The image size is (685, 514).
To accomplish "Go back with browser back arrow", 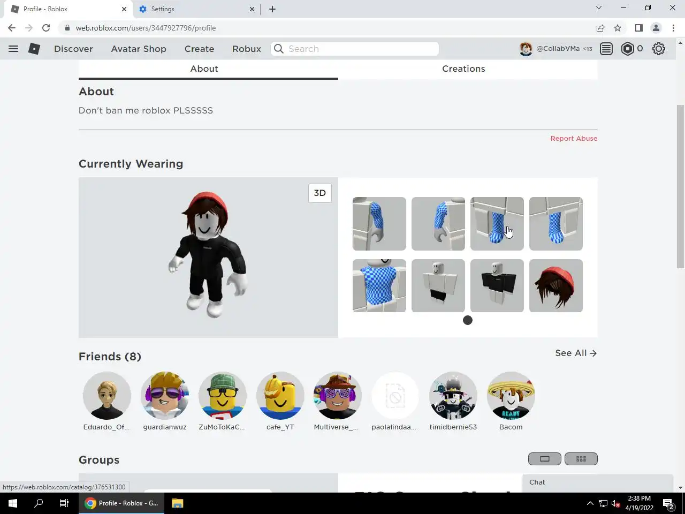I will (12, 28).
